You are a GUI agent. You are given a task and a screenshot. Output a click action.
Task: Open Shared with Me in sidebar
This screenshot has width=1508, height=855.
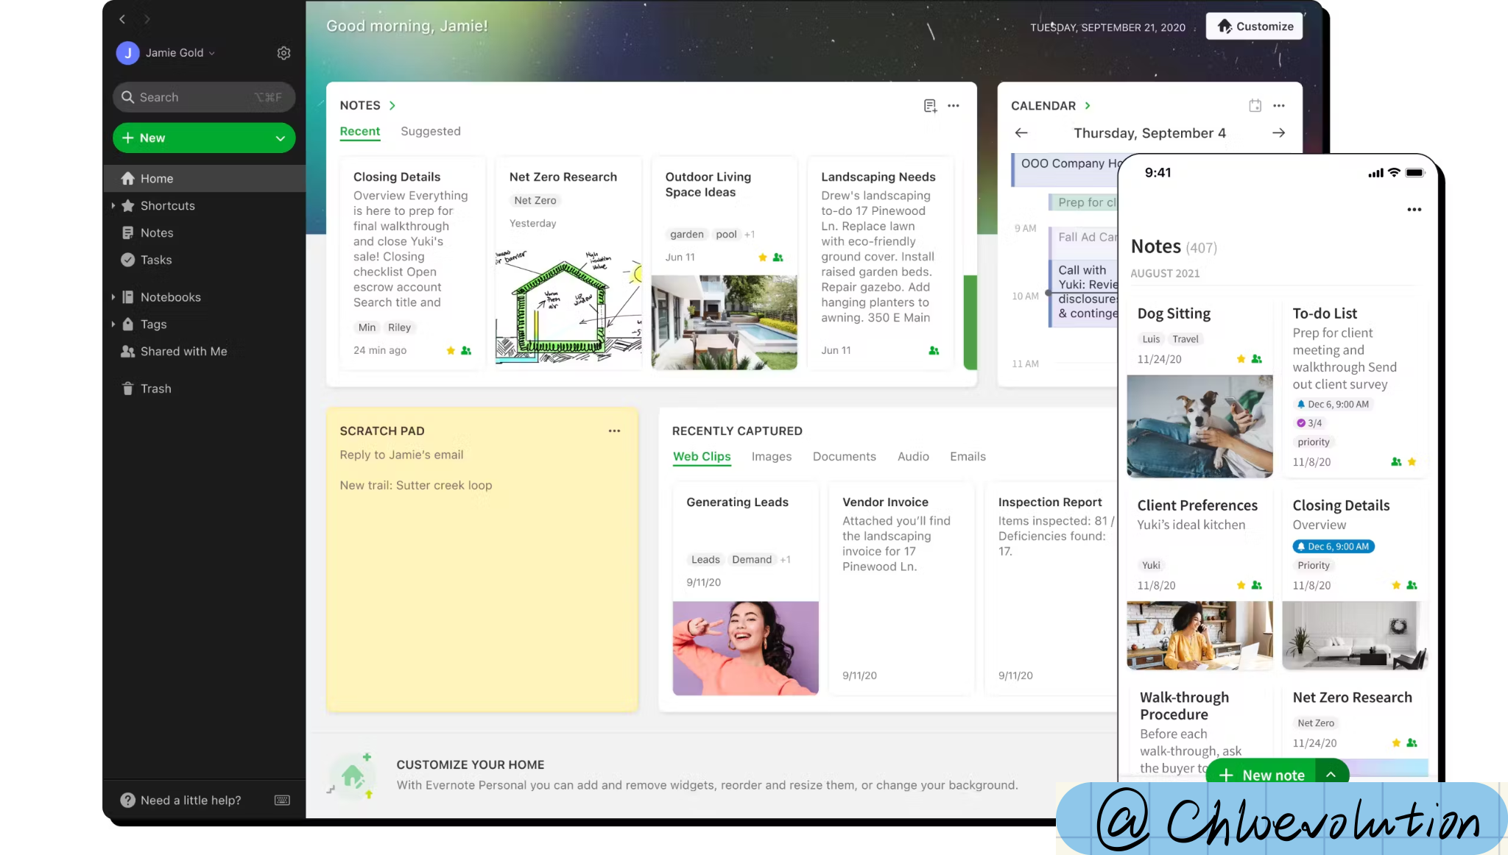tap(183, 352)
